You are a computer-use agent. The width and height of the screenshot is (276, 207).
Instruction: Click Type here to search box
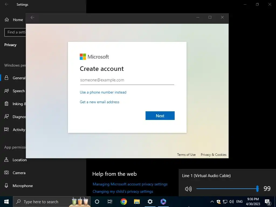[52, 202]
